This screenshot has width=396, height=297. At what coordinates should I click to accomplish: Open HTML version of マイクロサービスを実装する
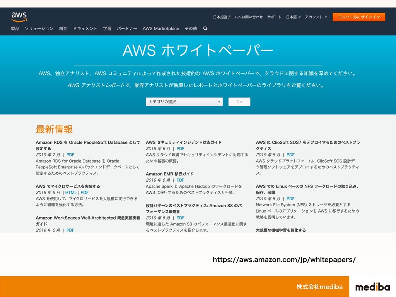point(71,192)
